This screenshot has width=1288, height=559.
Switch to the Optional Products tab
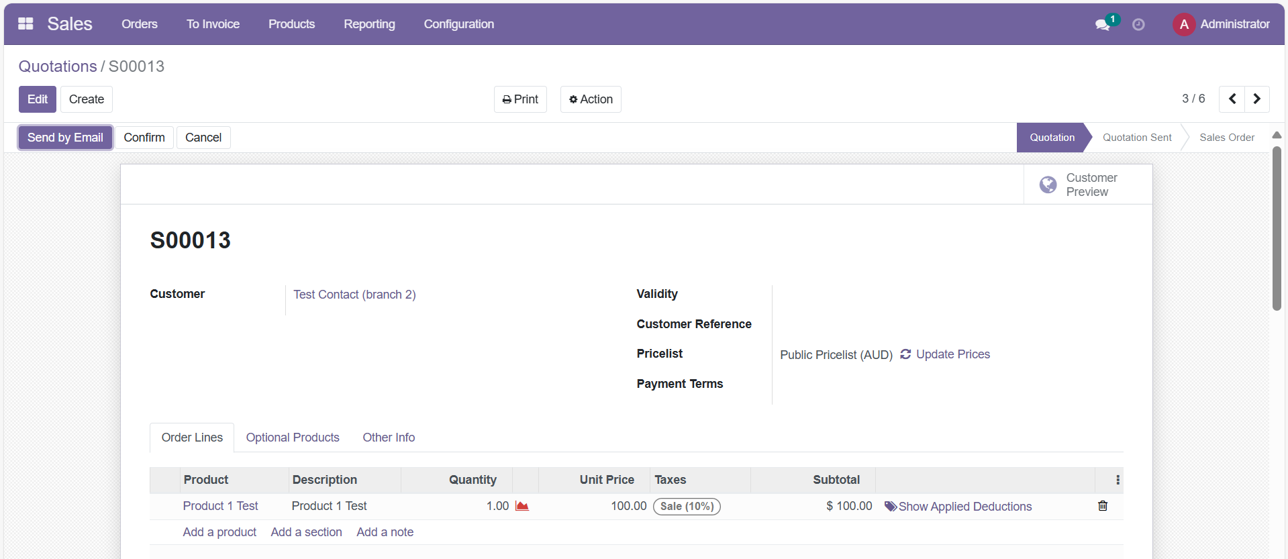point(293,438)
